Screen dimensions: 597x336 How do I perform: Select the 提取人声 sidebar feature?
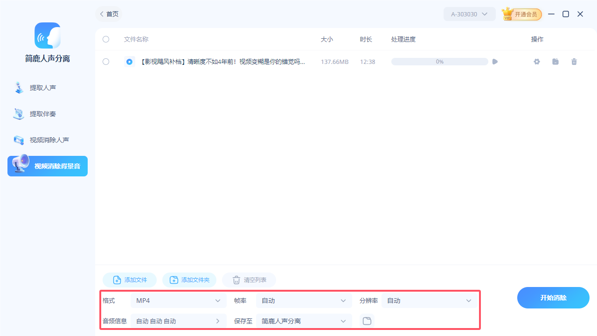[x=47, y=88]
